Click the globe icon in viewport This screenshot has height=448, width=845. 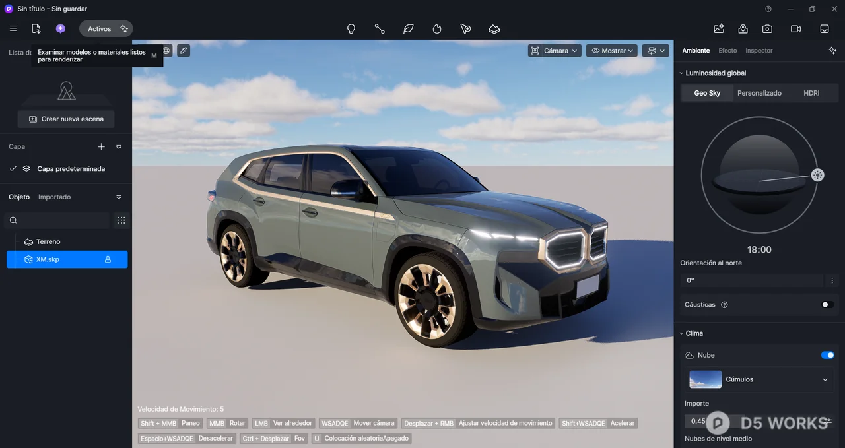click(166, 50)
